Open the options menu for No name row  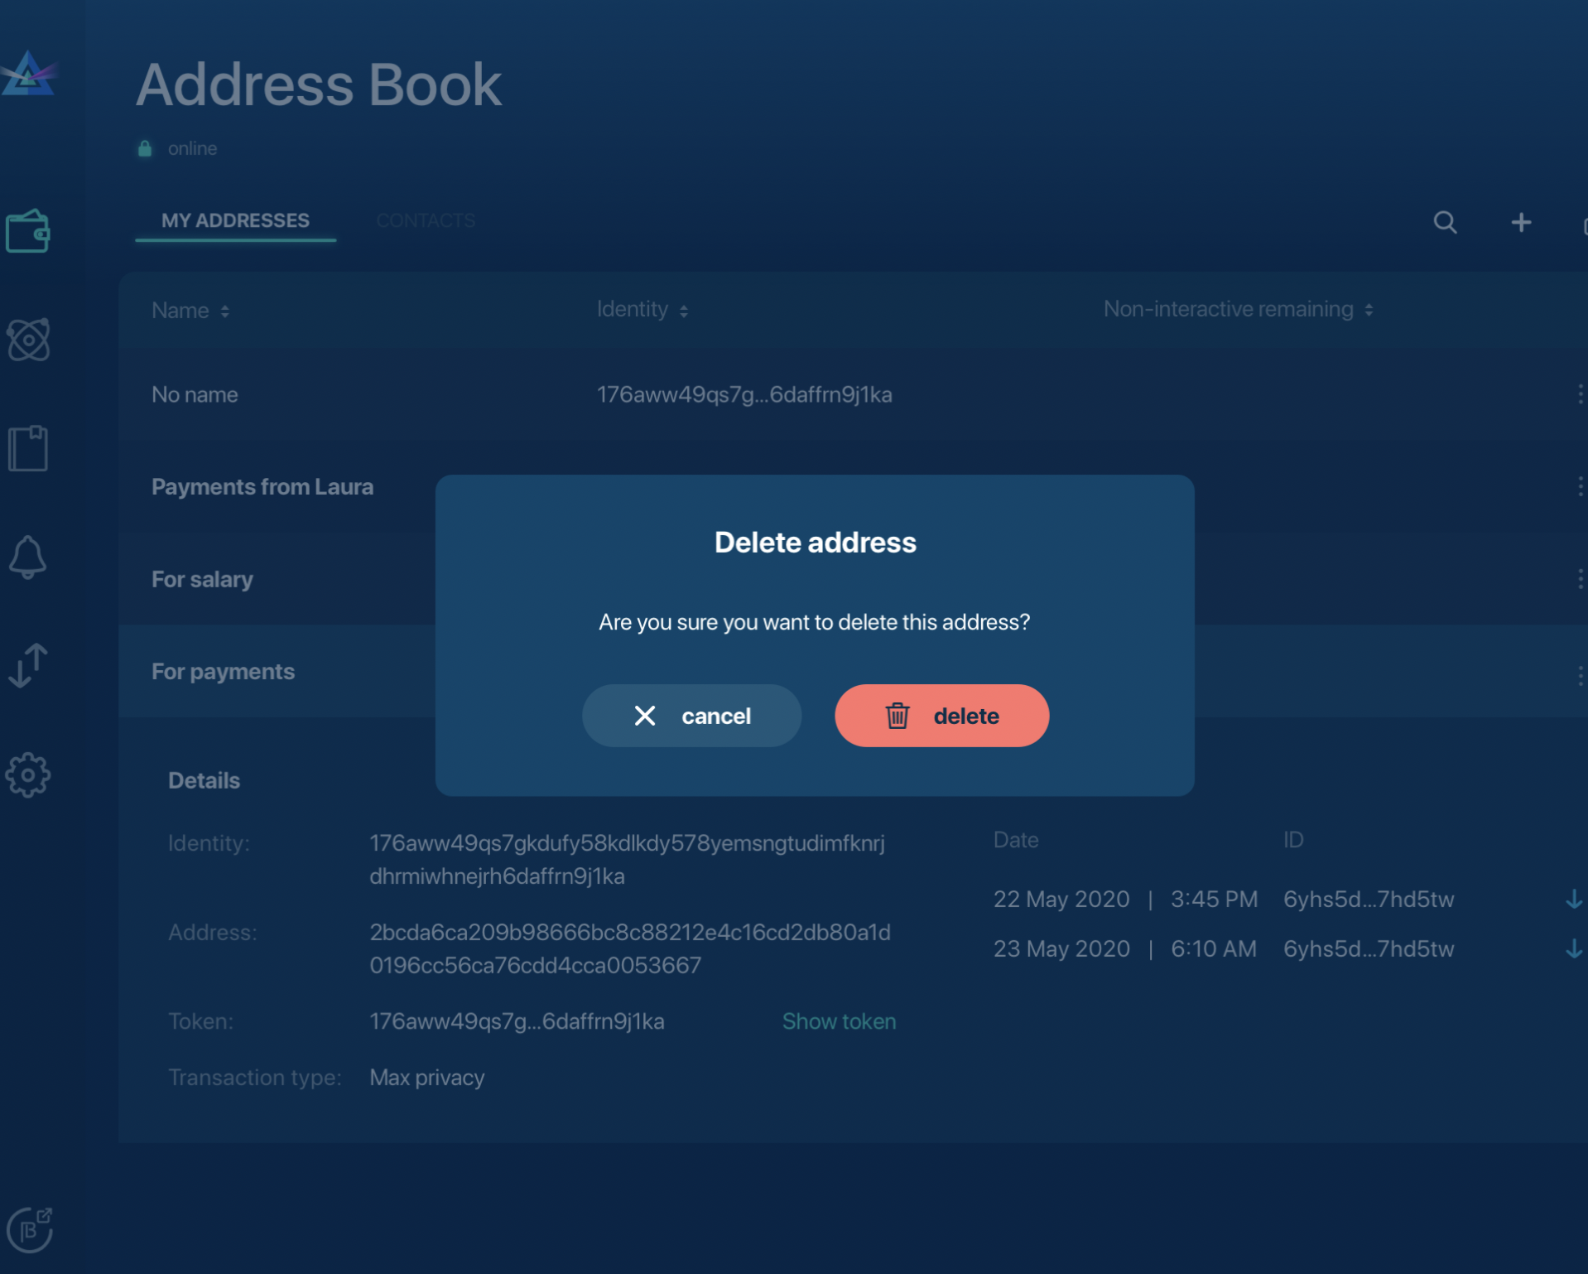click(x=1581, y=394)
